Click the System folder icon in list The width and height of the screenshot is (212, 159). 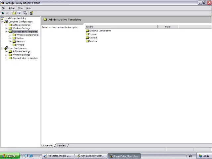(87, 34)
